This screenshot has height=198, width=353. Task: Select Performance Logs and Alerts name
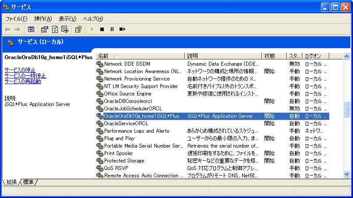137,131
